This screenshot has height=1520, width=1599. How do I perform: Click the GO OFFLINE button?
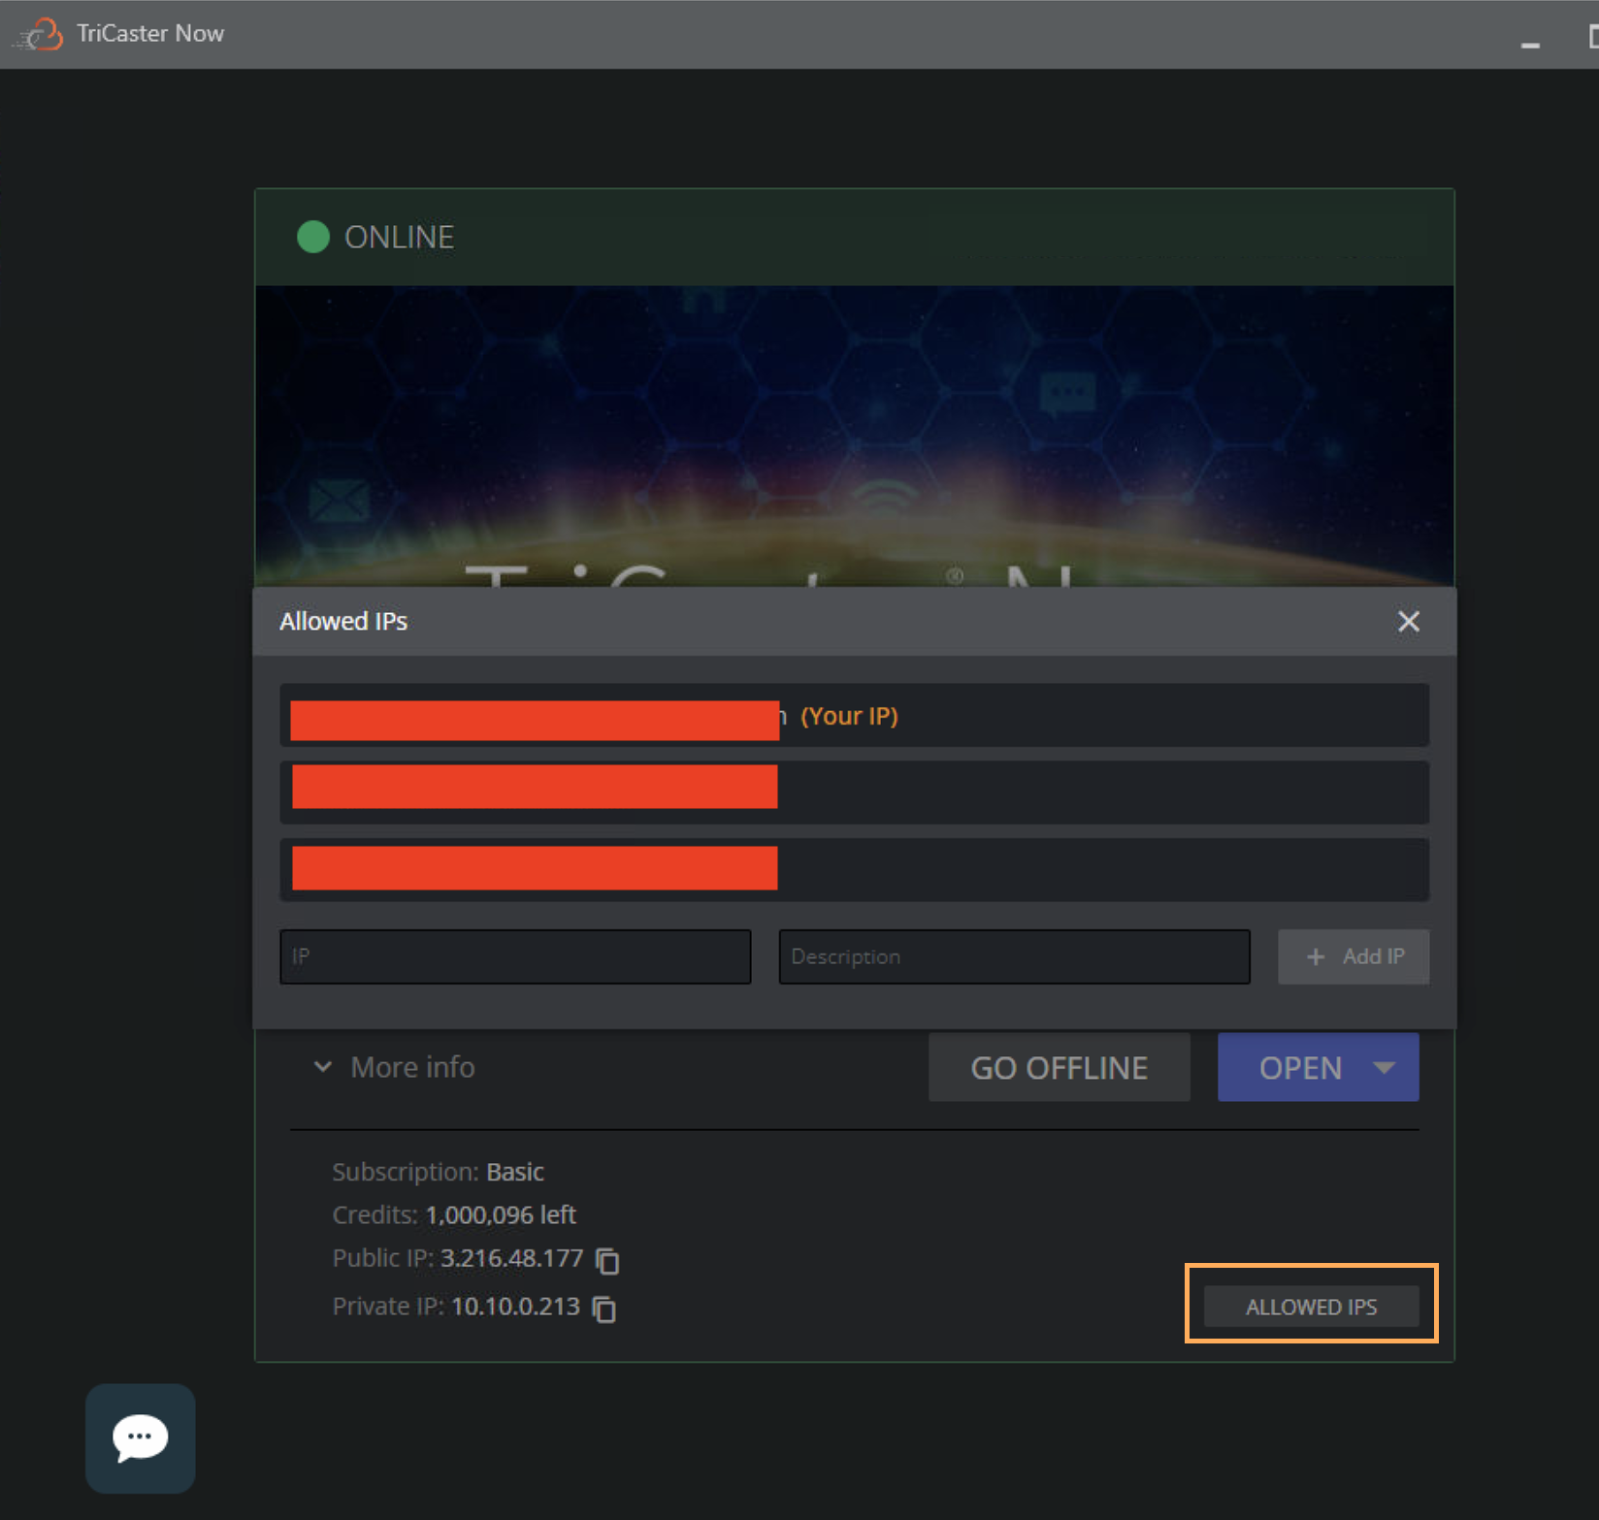tap(1059, 1067)
